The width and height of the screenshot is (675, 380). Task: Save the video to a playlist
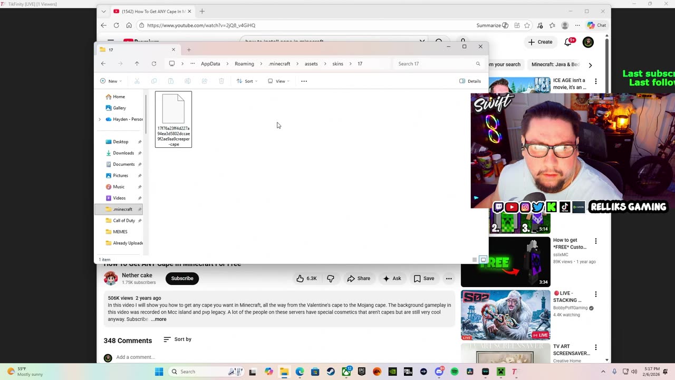coord(424,279)
